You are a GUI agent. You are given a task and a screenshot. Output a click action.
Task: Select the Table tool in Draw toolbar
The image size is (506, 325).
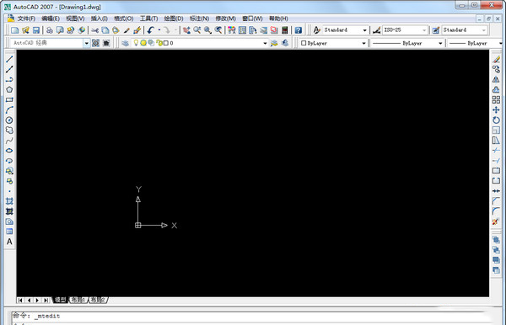click(9, 232)
